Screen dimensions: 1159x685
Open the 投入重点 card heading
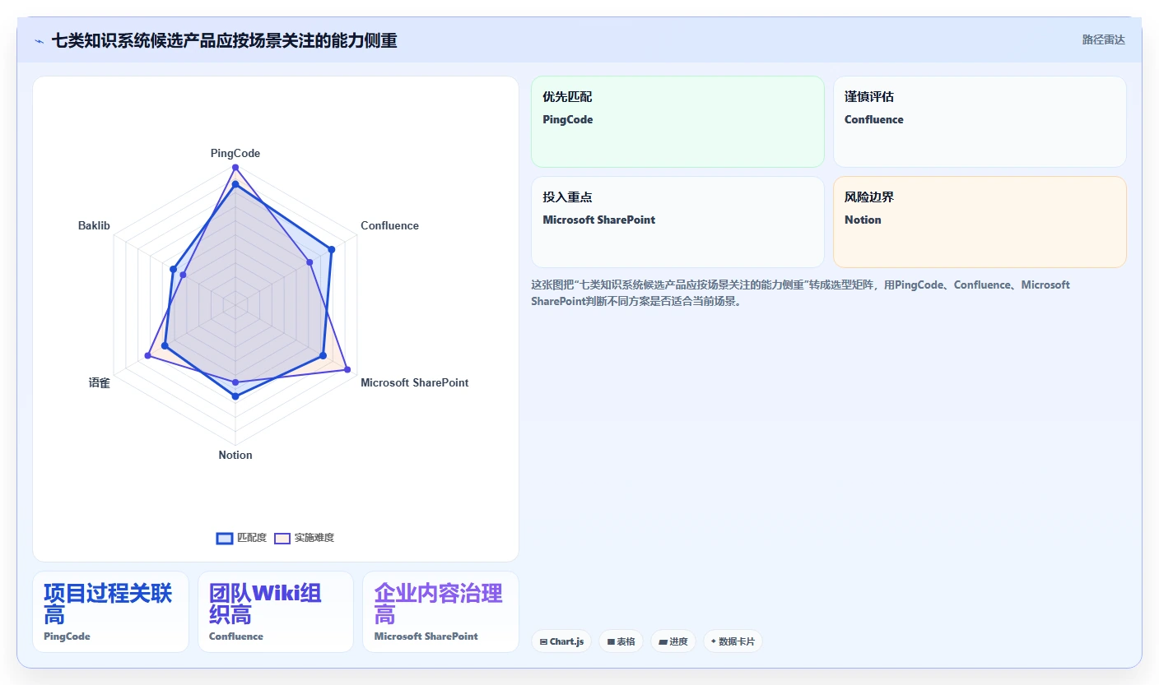(567, 197)
